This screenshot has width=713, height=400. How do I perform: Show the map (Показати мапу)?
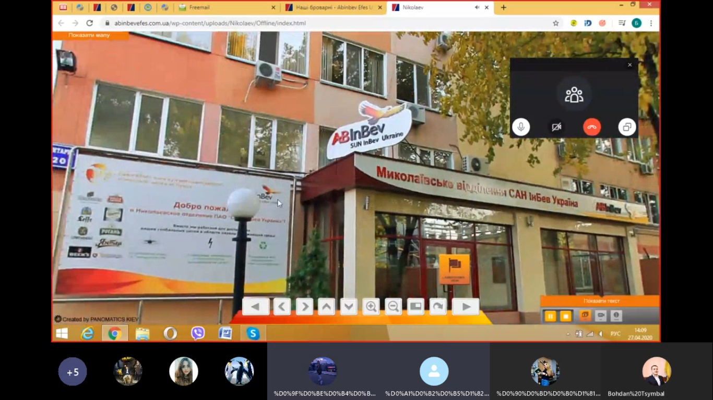point(90,35)
